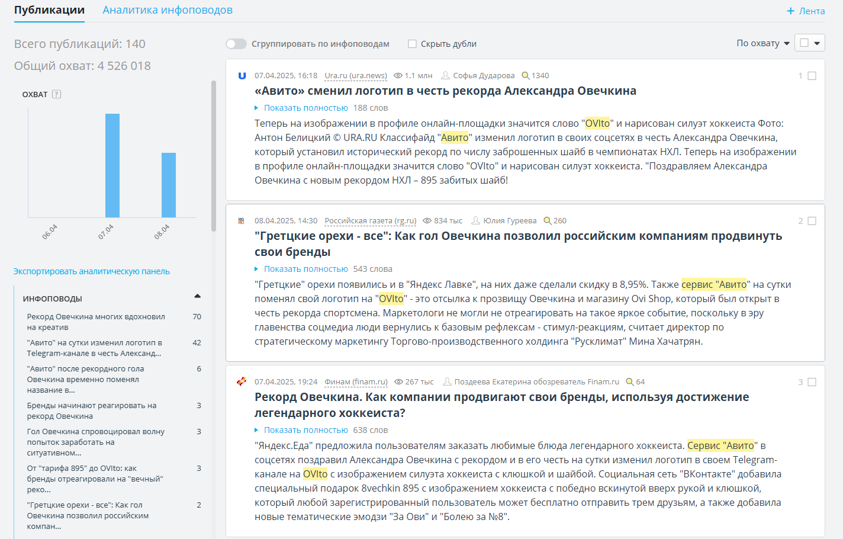Select infopovod Бренды начинают реагировать на рекорд
This screenshot has width=843, height=539.
point(92,410)
